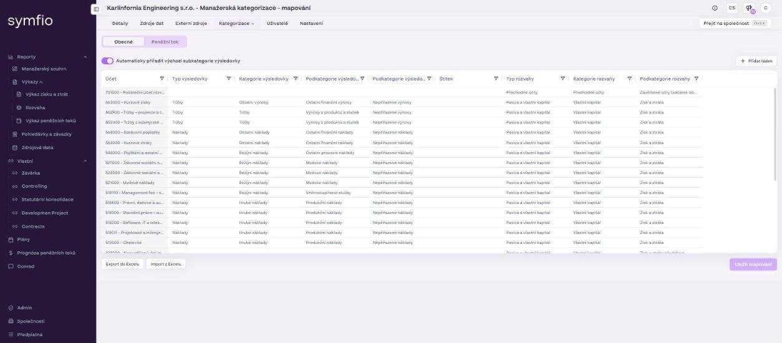Open notifications icon with purple badge
The width and height of the screenshot is (782, 343).
coord(749,8)
